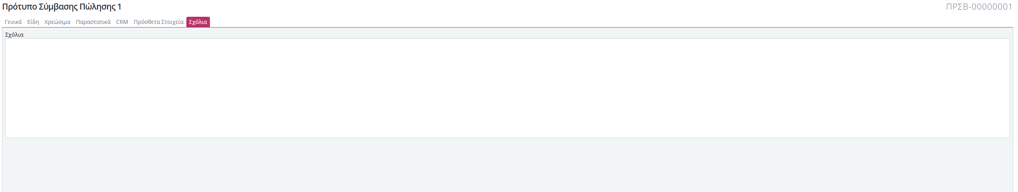Click the Σχόλια field label
Viewport: 1018px width, 192px height.
14,35
